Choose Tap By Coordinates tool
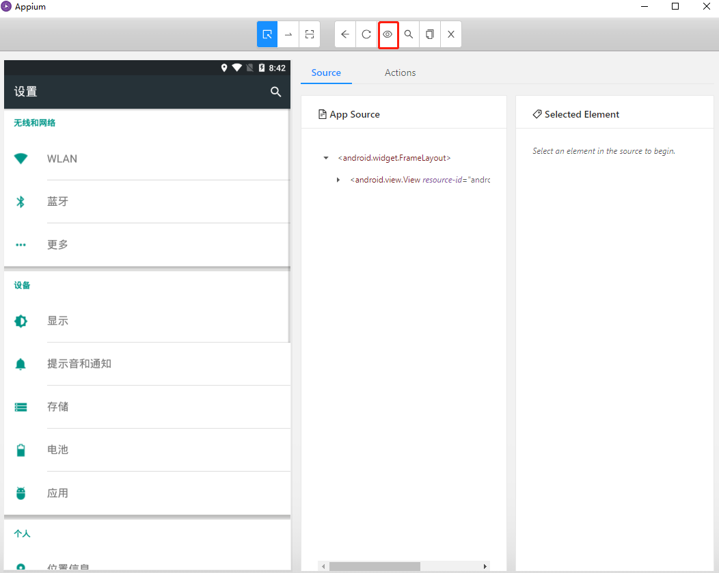 coord(310,34)
